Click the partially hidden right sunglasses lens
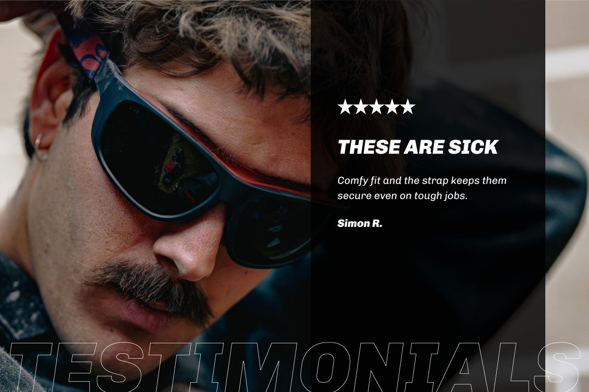The height and width of the screenshot is (392, 589). click(x=275, y=230)
